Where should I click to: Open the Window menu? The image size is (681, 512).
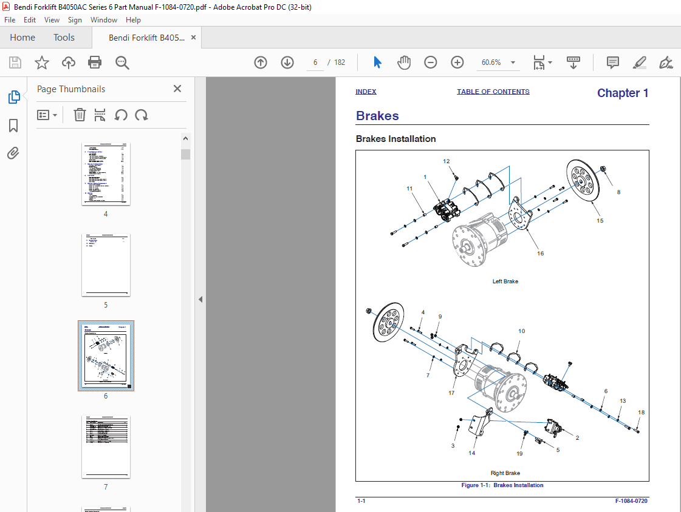(104, 20)
